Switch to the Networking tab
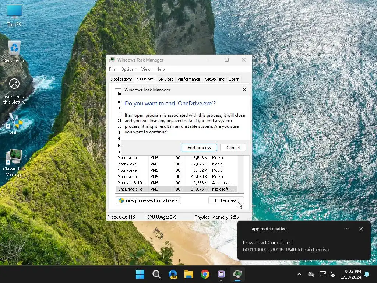The image size is (377, 283). tap(214, 79)
